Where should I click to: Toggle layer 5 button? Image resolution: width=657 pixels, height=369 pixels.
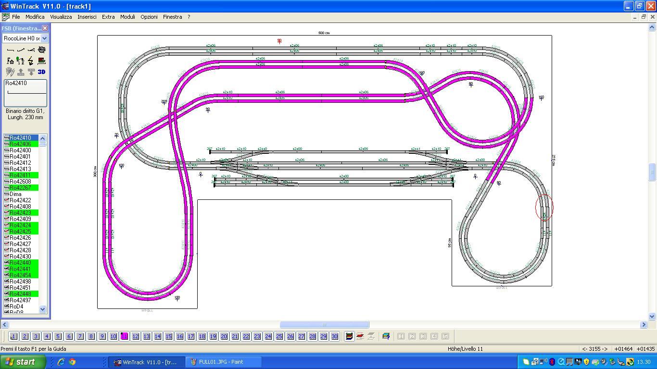pyautogui.click(x=58, y=336)
